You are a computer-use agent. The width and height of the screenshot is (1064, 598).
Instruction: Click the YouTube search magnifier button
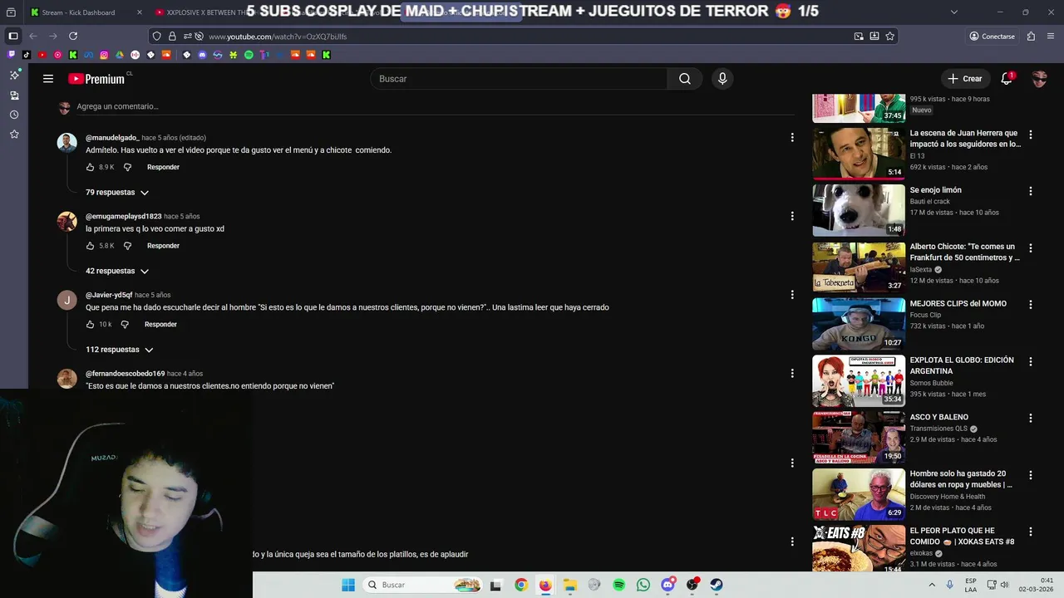click(x=684, y=79)
